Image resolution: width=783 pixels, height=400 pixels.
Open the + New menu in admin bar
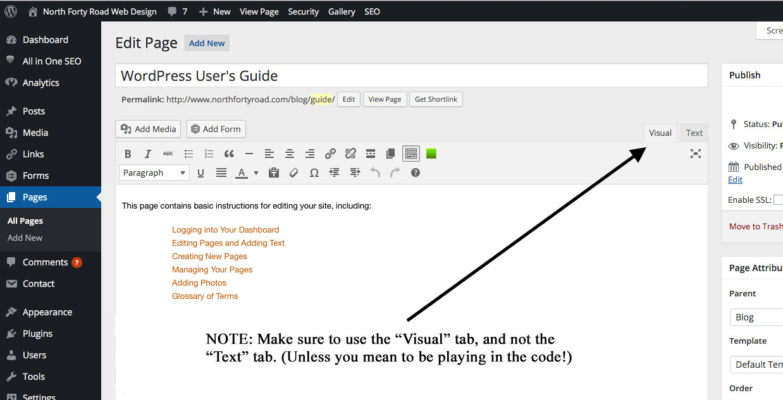coord(214,11)
